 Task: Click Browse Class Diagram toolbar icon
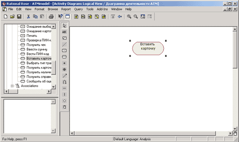tap(76, 16)
